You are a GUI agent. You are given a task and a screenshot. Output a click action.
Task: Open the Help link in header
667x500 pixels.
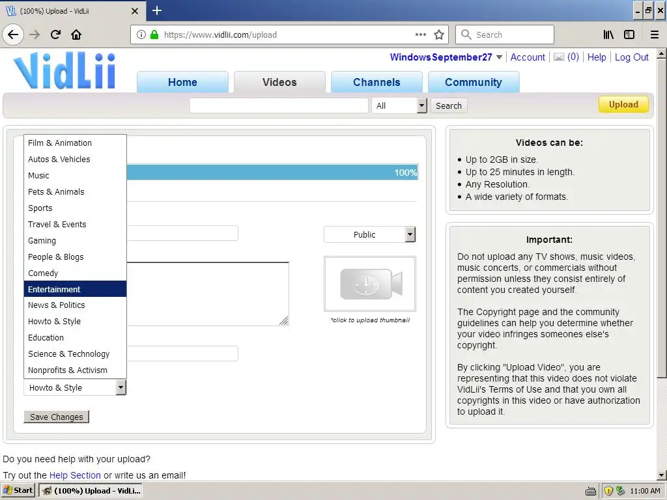coord(597,57)
